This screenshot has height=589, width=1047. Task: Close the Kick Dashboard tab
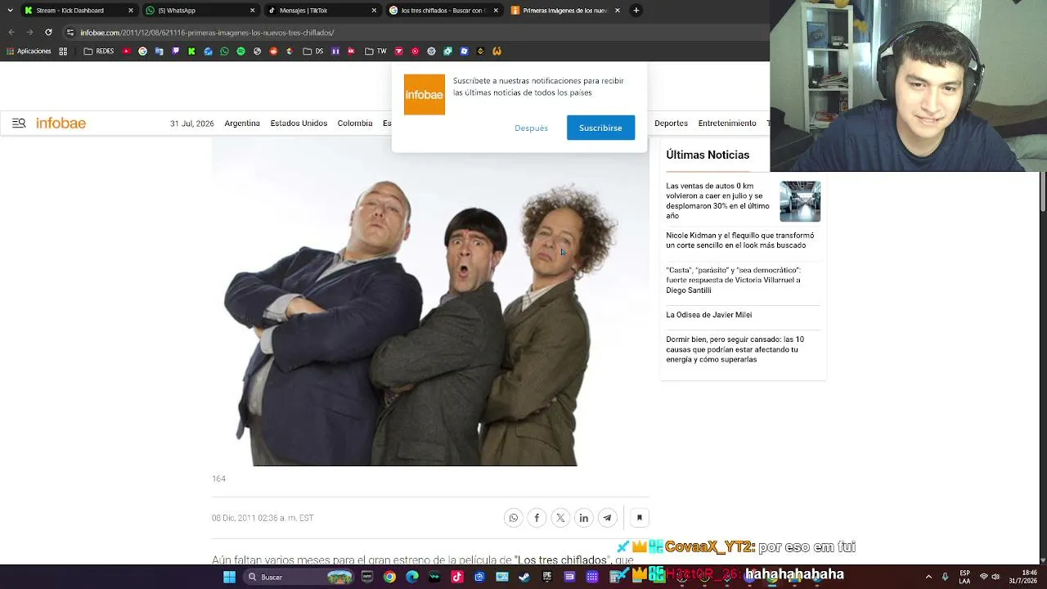click(x=130, y=11)
